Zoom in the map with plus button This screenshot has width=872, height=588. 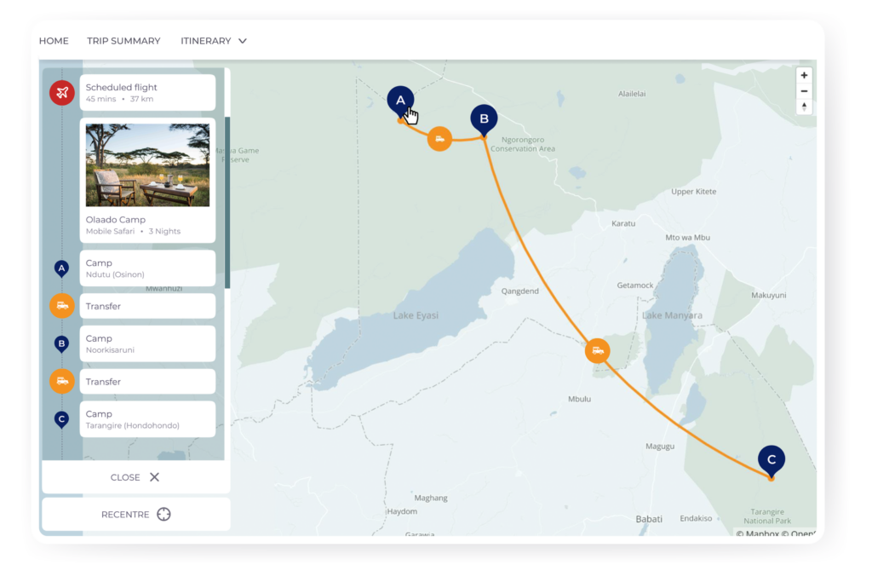click(x=804, y=75)
